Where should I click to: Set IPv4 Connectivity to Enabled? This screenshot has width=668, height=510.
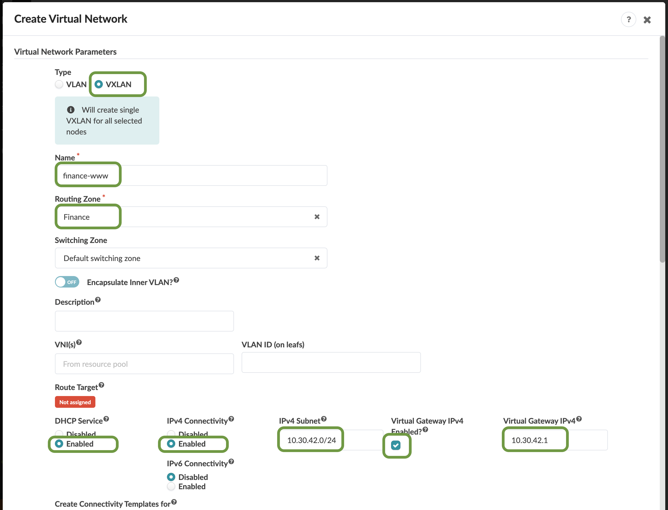[x=171, y=444]
